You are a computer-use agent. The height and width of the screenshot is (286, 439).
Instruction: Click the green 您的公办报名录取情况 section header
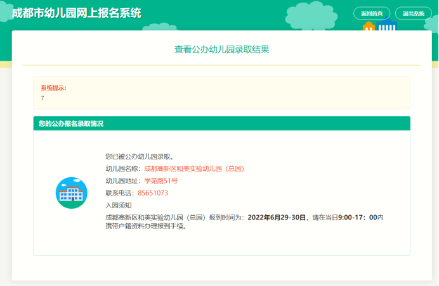pos(221,123)
